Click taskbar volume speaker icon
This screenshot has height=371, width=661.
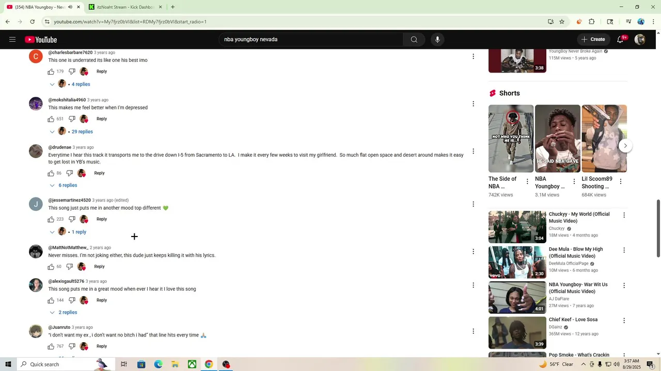617,364
